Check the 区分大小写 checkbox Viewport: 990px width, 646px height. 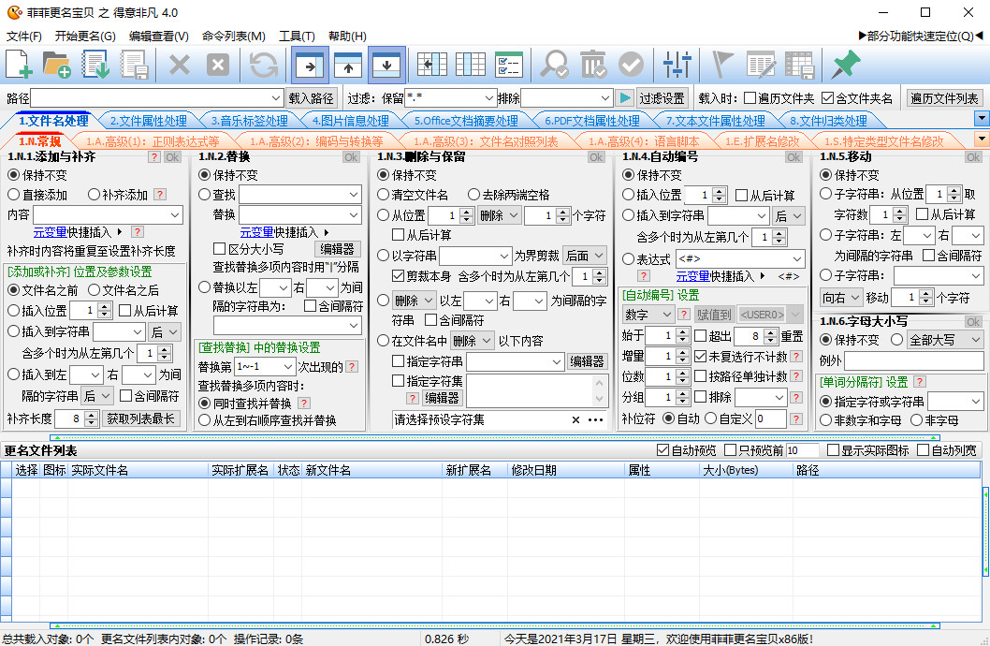coord(220,249)
